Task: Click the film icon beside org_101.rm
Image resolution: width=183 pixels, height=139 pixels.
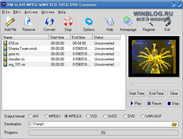Action: [5, 65]
